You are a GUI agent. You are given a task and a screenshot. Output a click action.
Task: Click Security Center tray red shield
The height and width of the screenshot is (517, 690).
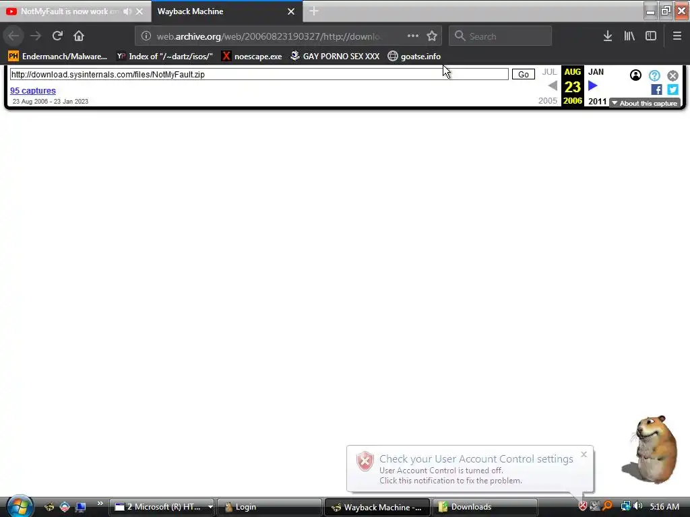[x=583, y=506]
